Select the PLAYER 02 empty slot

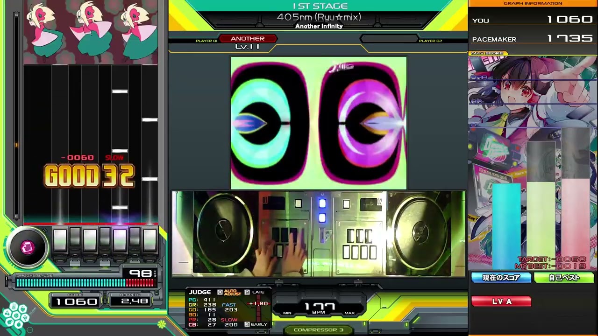pyautogui.click(x=388, y=39)
